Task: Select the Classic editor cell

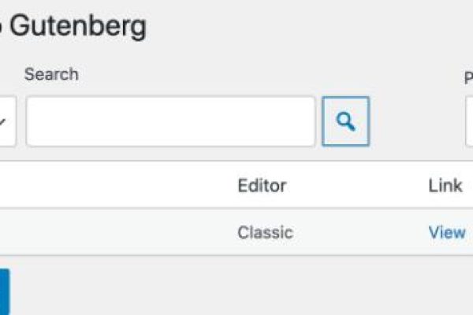Action: tap(265, 232)
